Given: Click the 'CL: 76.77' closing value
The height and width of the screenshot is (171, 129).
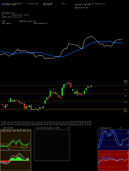Looking at the screenshot, I should point(48,5).
